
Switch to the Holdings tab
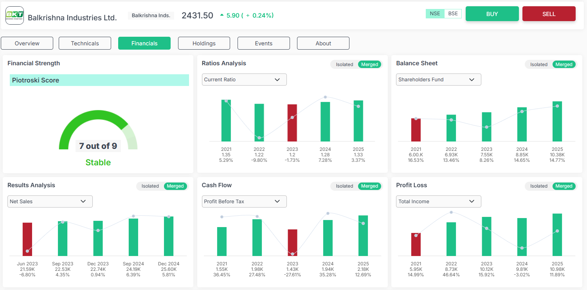pos(204,43)
